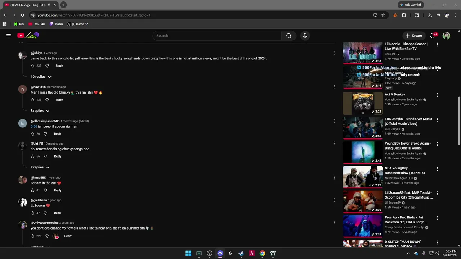
Task: Like the comment by @juhkye
Action: point(32,66)
